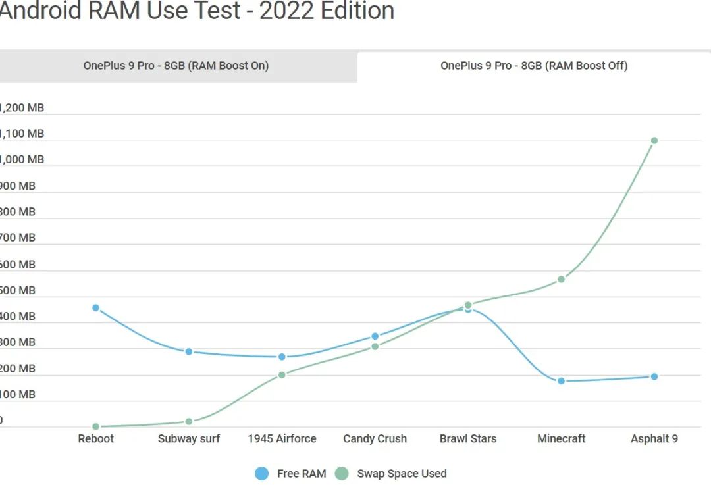Select the Swap Space point at Subway surf
711x485 pixels.
189,421
